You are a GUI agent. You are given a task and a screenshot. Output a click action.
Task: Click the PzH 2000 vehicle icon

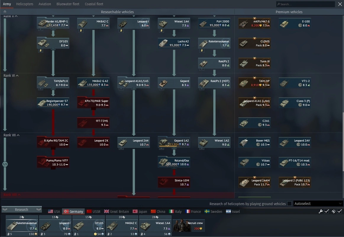coord(214,23)
